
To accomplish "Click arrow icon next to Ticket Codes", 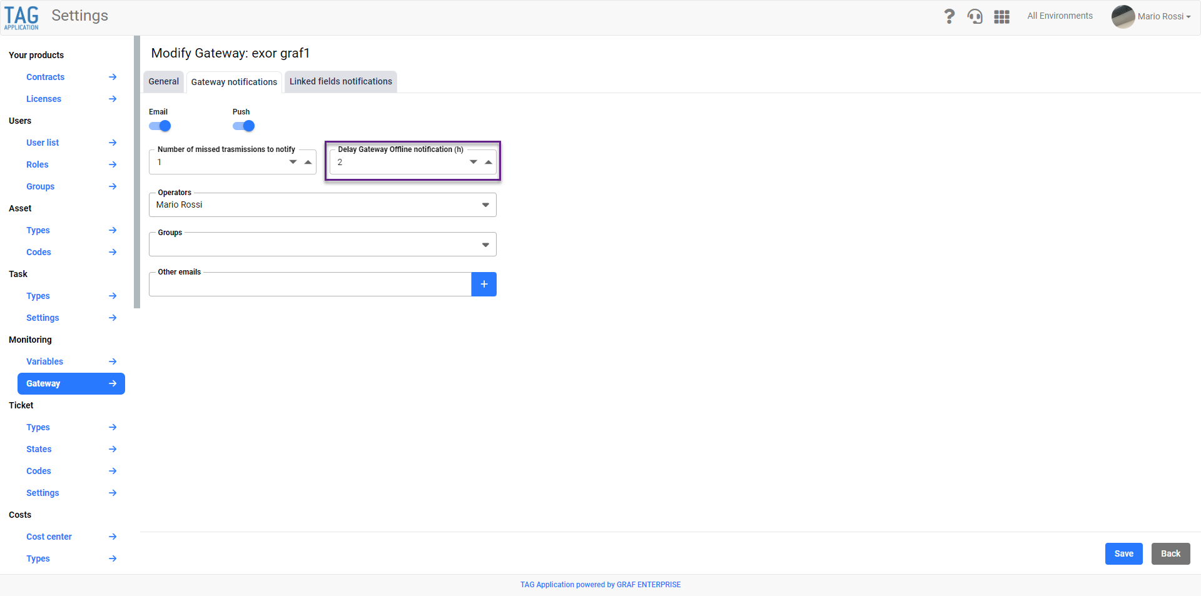I will coord(113,471).
